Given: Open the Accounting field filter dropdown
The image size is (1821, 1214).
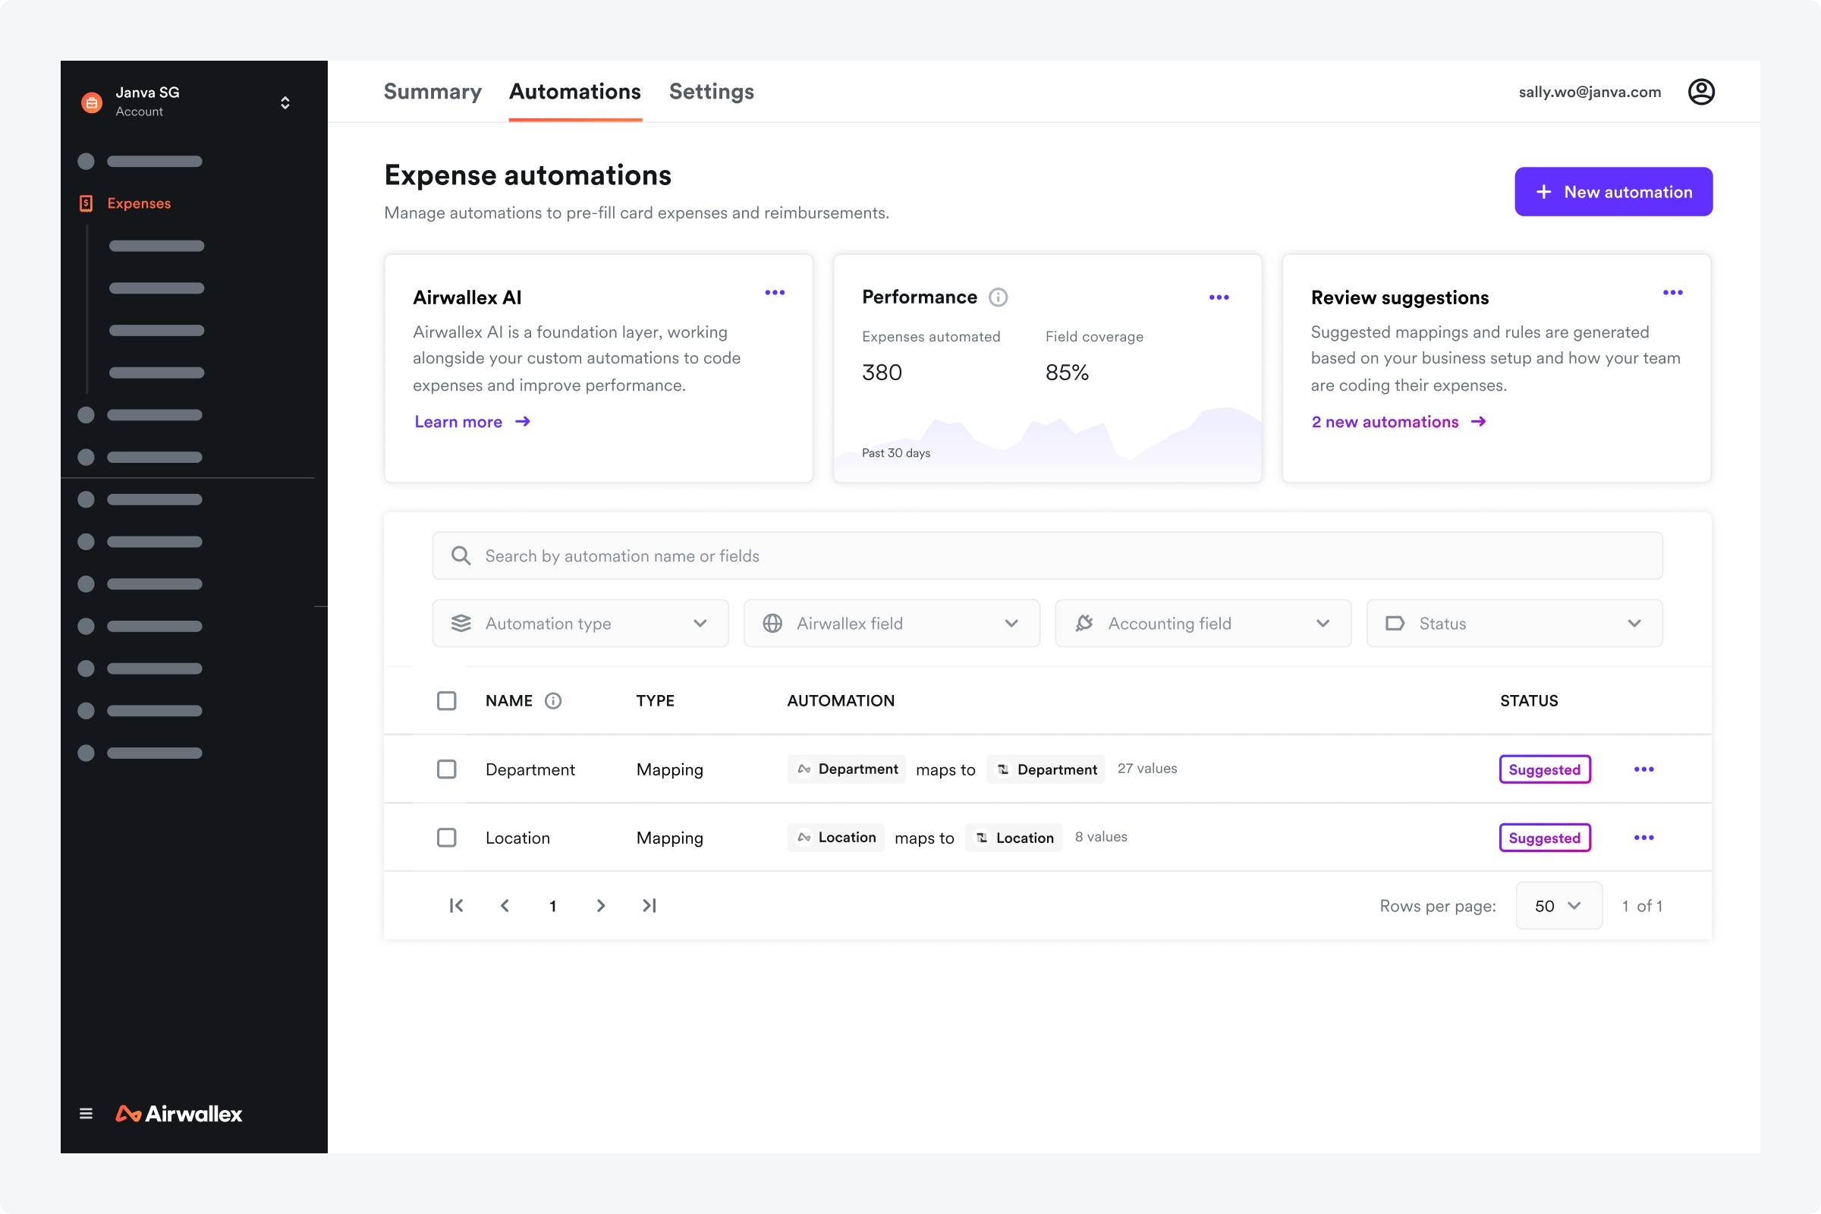Looking at the screenshot, I should point(1203,623).
